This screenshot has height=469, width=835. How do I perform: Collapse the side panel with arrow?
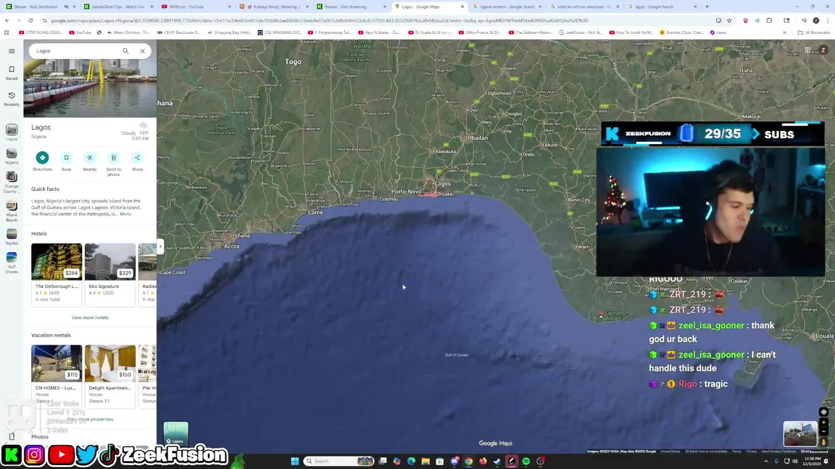point(160,246)
